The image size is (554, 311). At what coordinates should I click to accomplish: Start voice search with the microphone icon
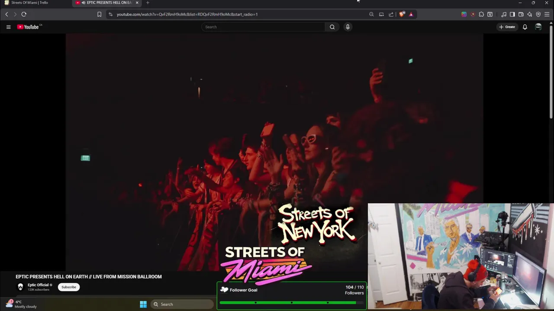pos(348,27)
